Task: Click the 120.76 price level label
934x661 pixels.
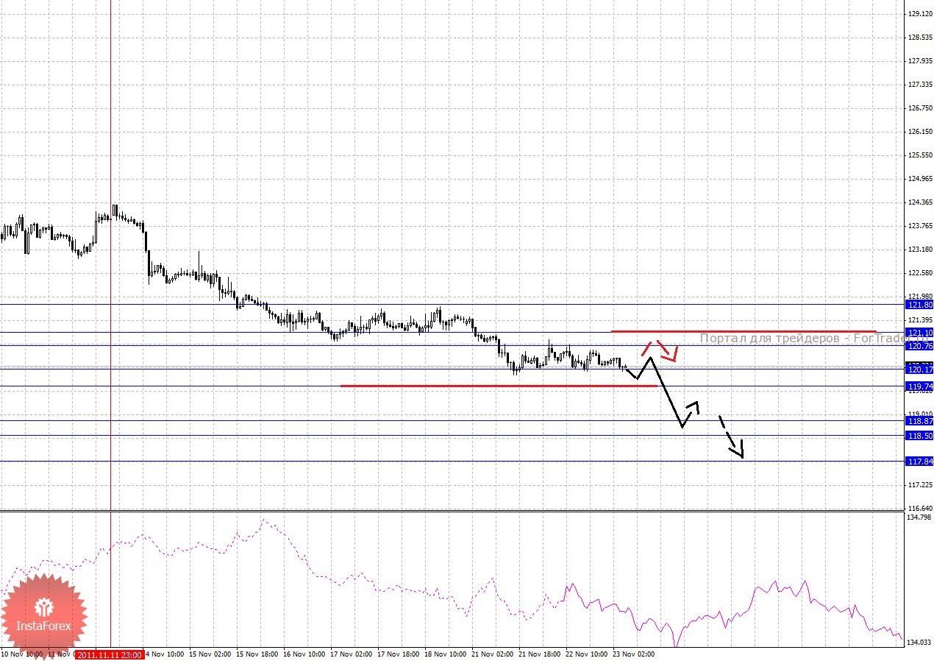Action: [920, 346]
